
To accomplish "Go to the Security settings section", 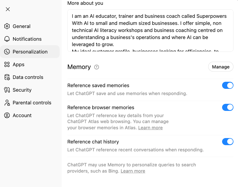I will click(22, 90).
